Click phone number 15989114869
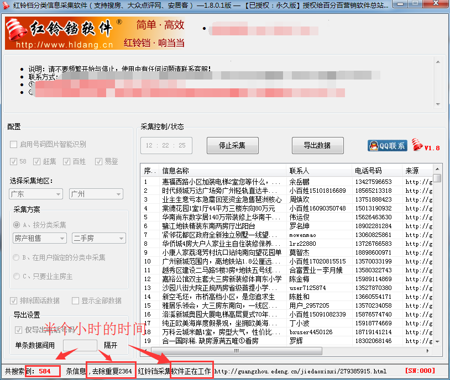 coord(373,279)
